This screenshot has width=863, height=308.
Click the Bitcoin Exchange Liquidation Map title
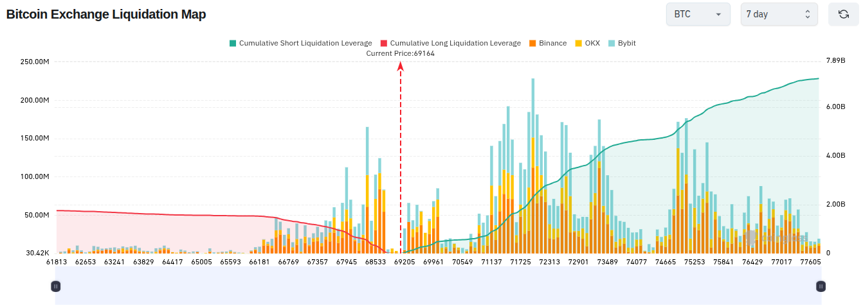click(106, 14)
